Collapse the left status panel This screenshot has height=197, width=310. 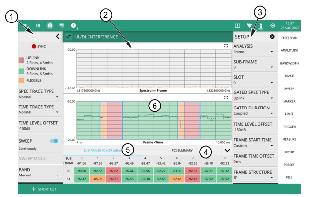pyautogui.click(x=57, y=36)
